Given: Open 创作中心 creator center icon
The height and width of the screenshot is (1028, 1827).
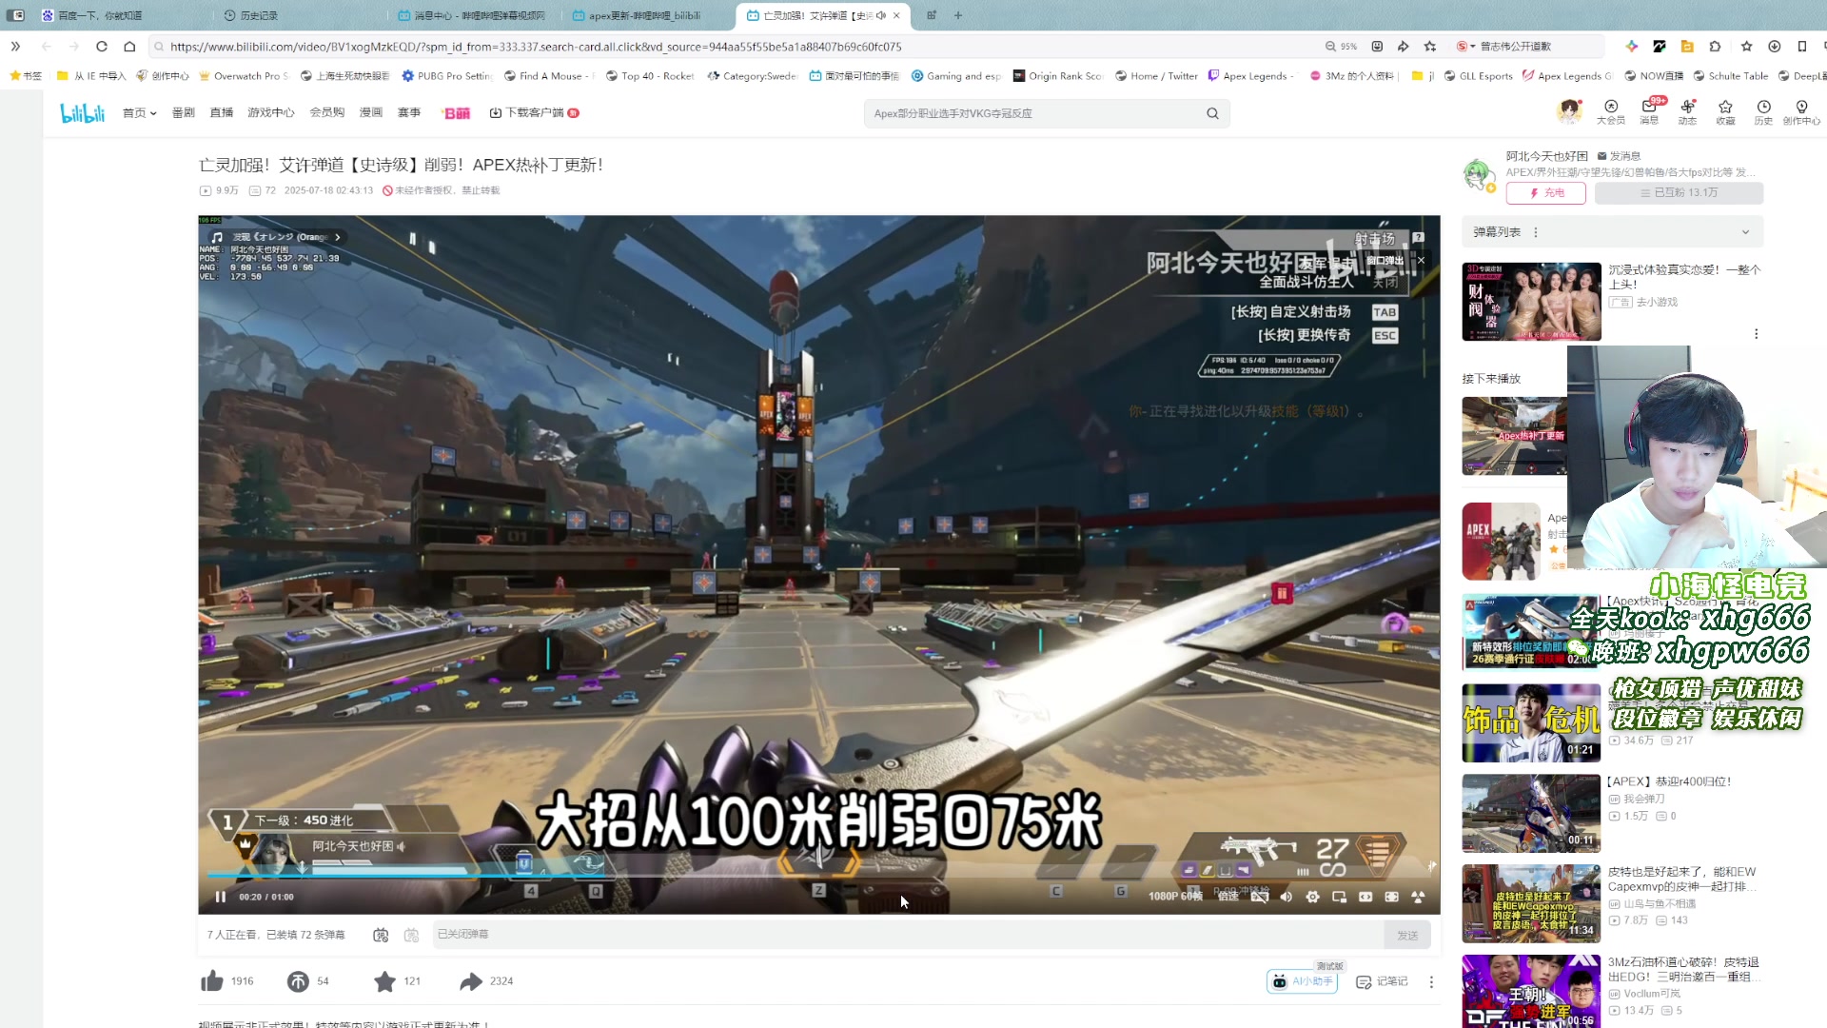Looking at the screenshot, I should [1801, 112].
